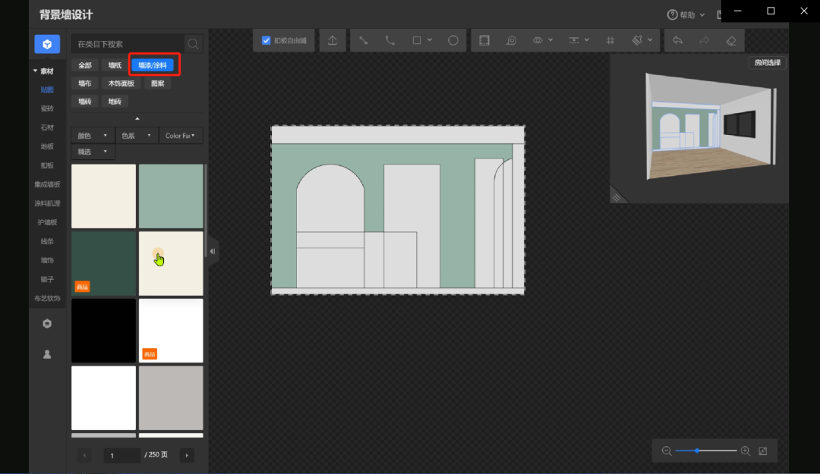Click the eye visibility toolbar icon

coord(538,40)
